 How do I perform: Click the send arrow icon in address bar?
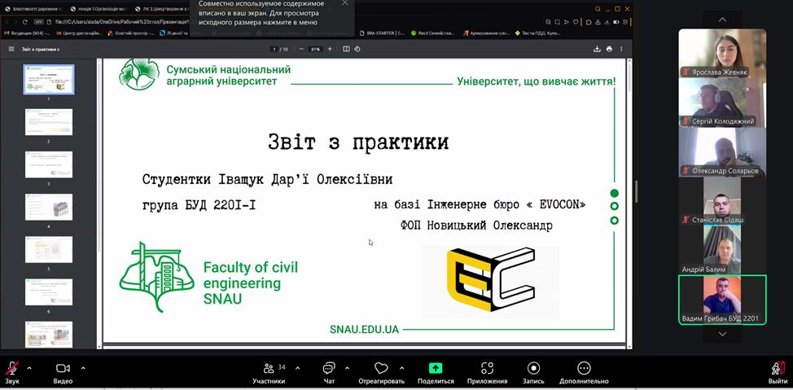pyautogui.click(x=567, y=22)
